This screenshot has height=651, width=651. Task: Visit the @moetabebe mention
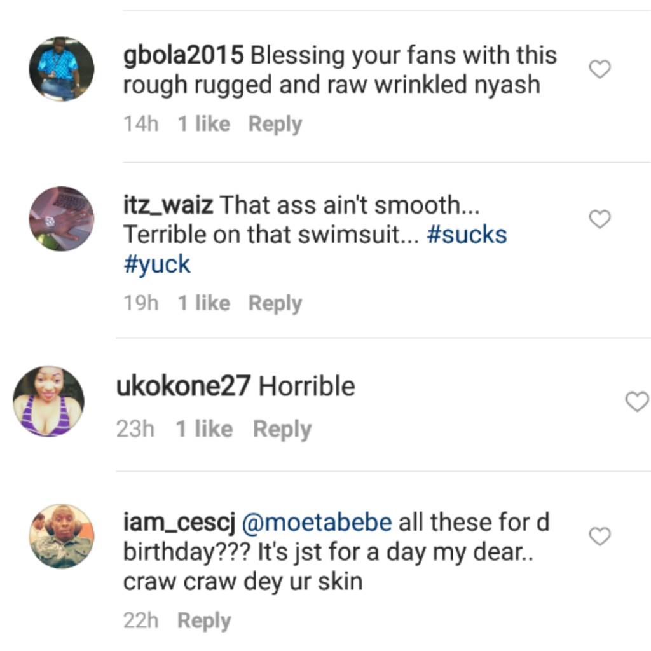[x=317, y=523]
